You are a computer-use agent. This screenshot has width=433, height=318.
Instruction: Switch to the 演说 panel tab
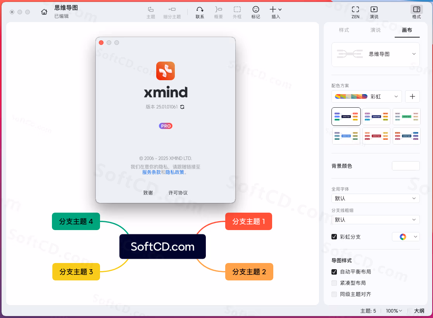pyautogui.click(x=376, y=30)
